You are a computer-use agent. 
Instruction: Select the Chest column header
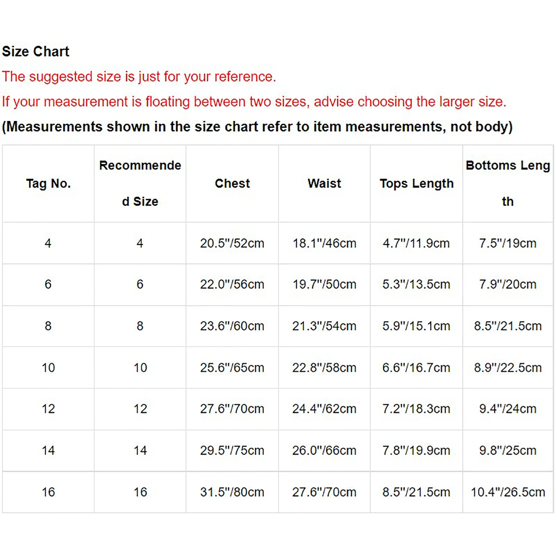click(232, 183)
